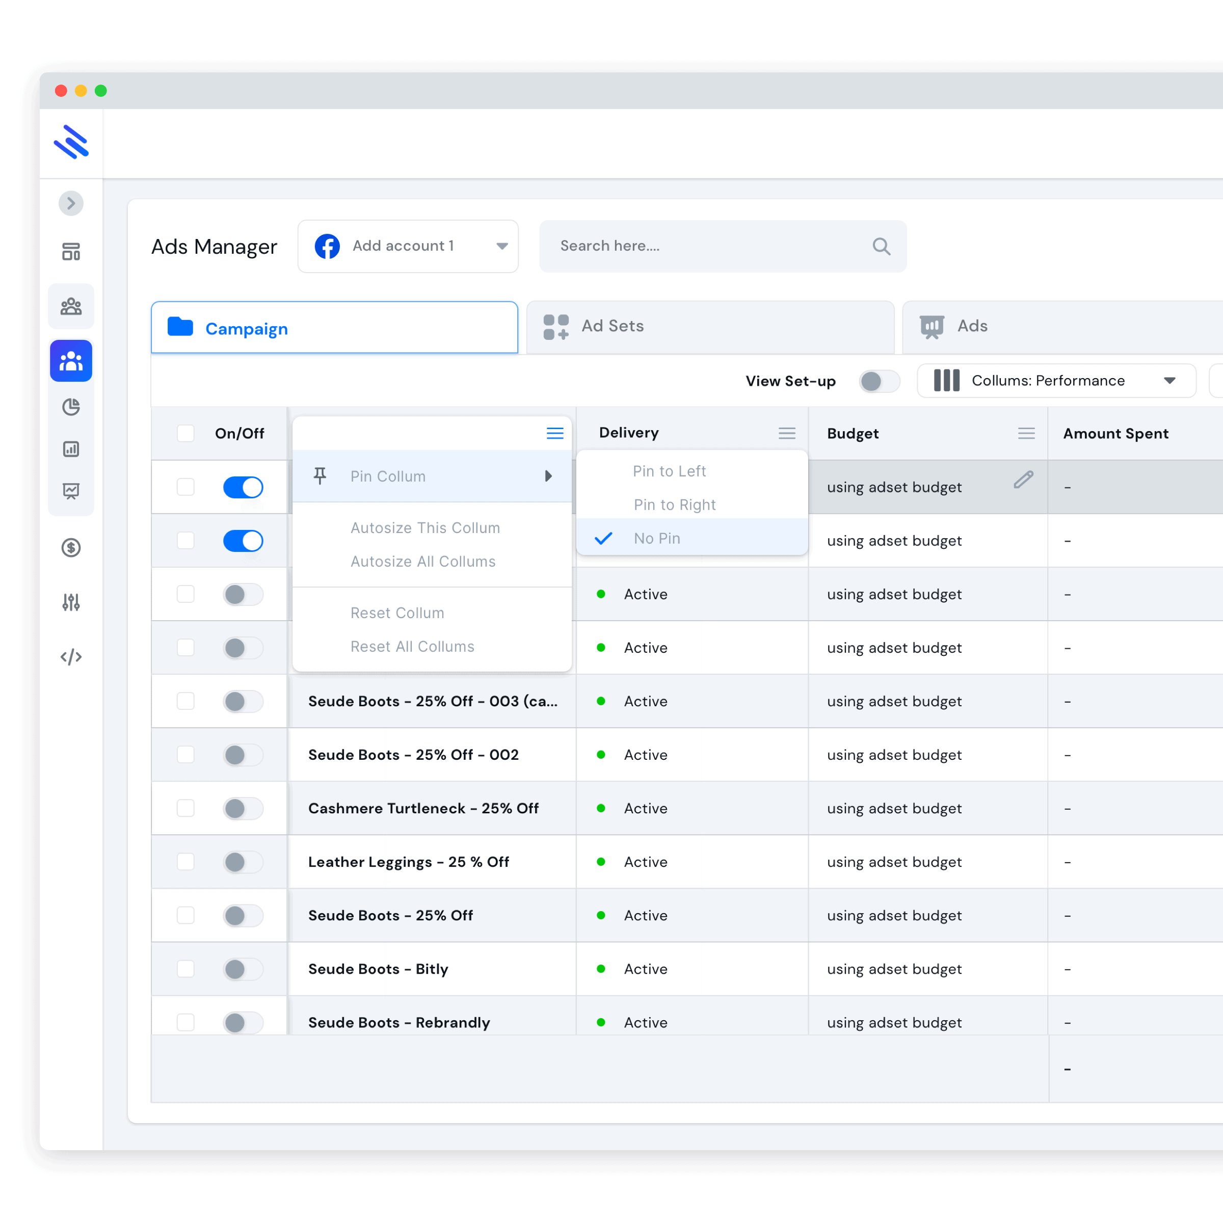
Task: Select Pin to Left option
Action: [x=669, y=471]
